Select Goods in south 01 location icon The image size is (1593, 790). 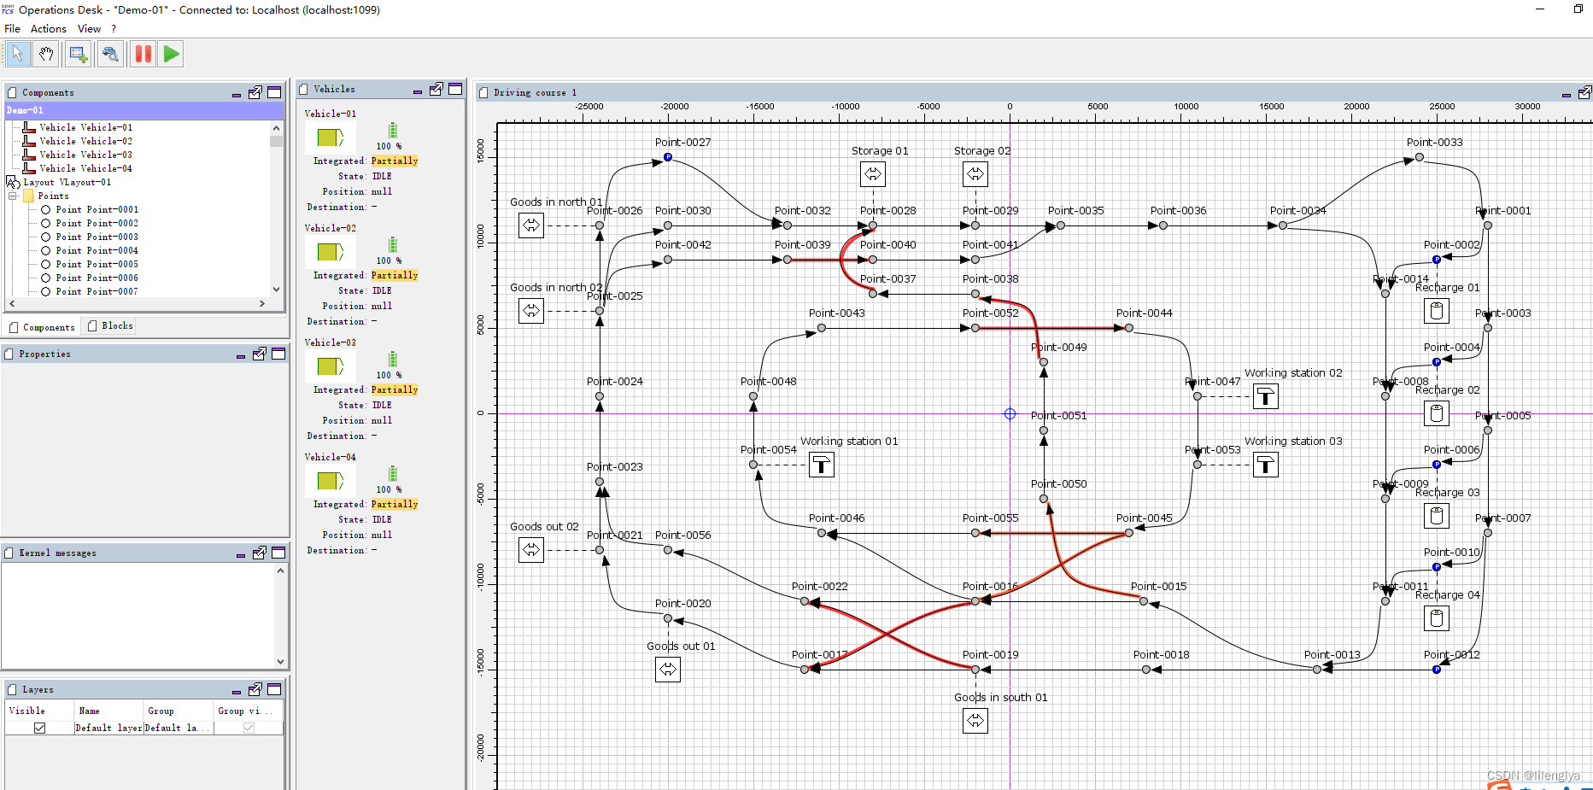(x=975, y=721)
